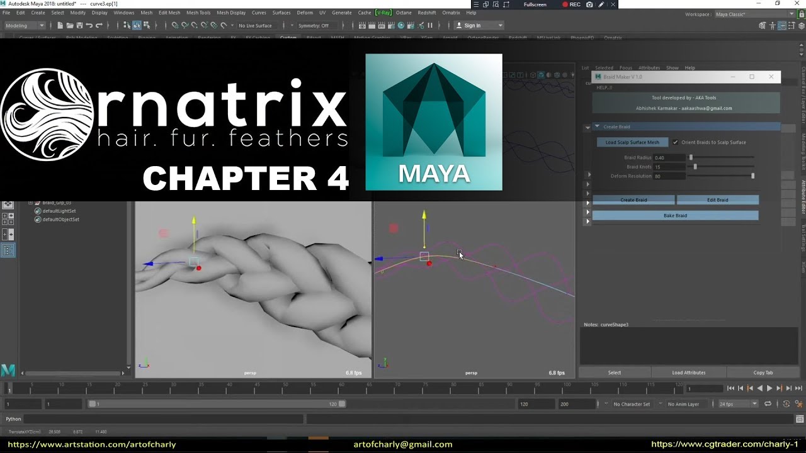The image size is (806, 453).
Task: Open the Sign In dropdown
Action: pyautogui.click(x=479, y=25)
